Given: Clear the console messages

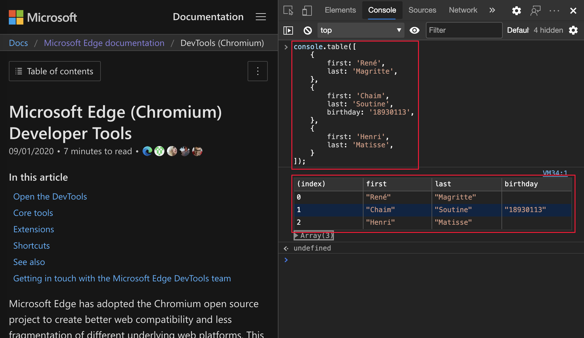Looking at the screenshot, I should (x=308, y=30).
